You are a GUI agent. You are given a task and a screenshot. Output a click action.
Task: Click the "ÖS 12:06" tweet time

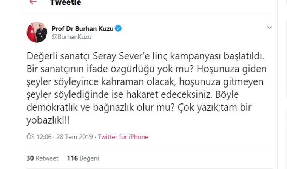coord(40,137)
